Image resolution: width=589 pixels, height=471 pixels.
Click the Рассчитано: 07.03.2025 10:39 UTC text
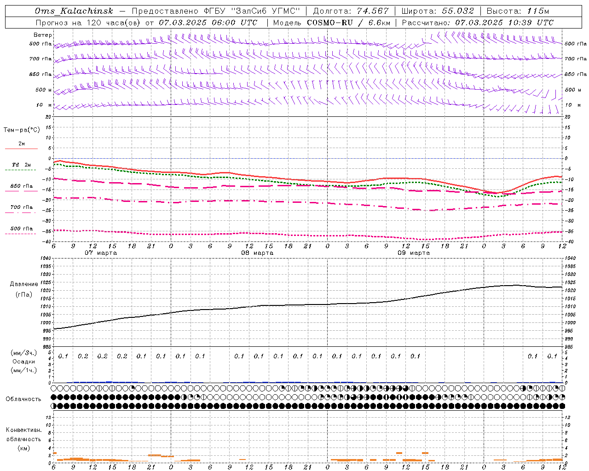[x=478, y=23]
